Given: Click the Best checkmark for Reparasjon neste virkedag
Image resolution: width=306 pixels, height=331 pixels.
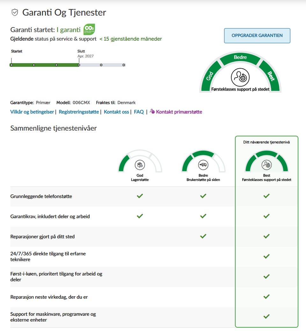Looking at the screenshot, I should [266, 297].
